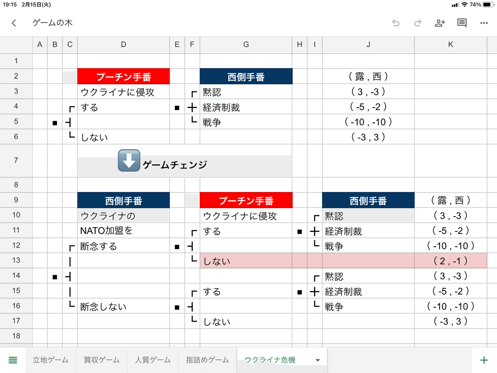The image size is (497, 373).
Task: Select row 18 header
Action: click(16, 336)
